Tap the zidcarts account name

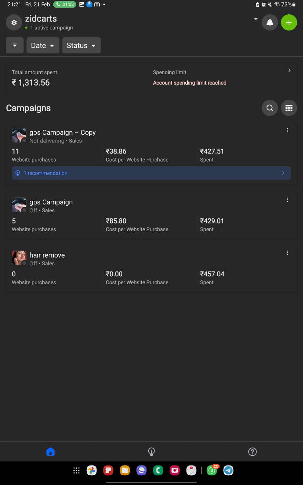click(41, 19)
